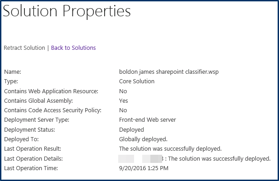Click the Retract Solution link
The height and width of the screenshot is (181, 279).
(x=24, y=48)
